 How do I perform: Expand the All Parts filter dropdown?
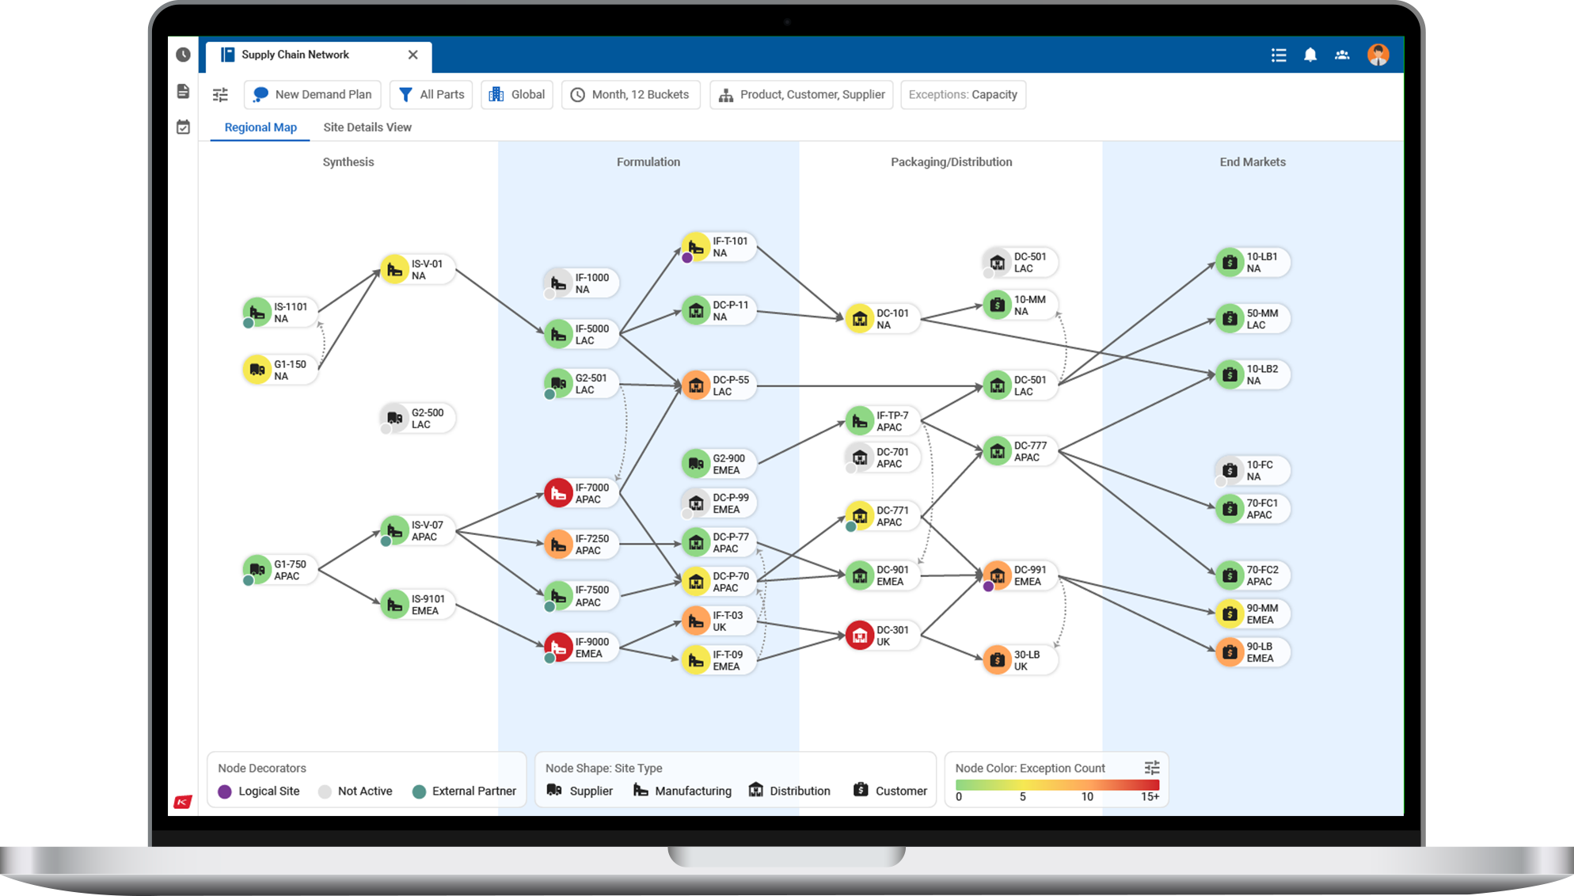click(x=432, y=95)
